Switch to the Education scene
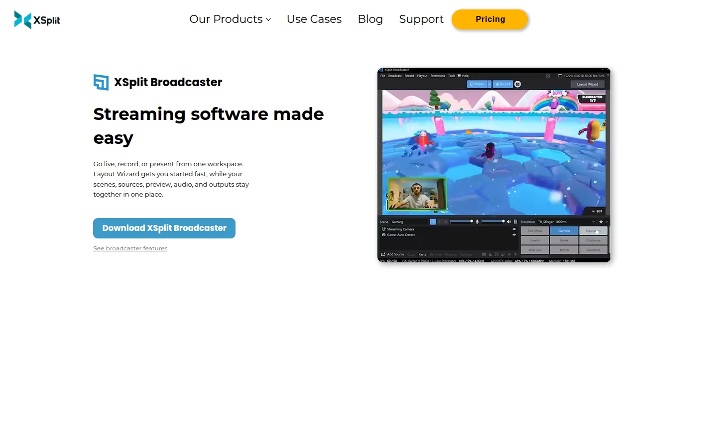This screenshot has width=717, height=448. (593, 231)
